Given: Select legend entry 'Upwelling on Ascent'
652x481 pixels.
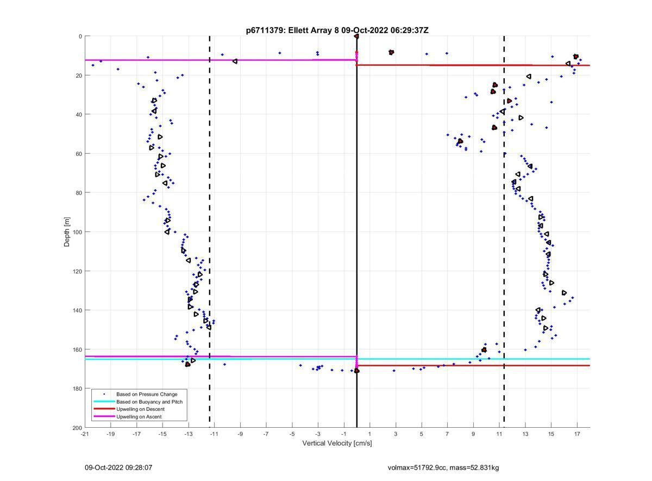Looking at the screenshot, I should 139,417.
